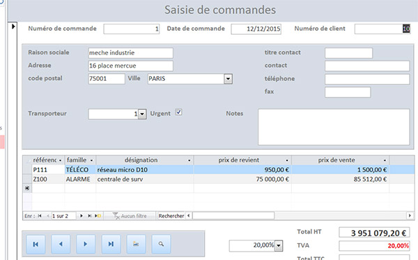Click the record selector arrow at form left
The image size is (418, 260).
pyautogui.click(x=13, y=26)
